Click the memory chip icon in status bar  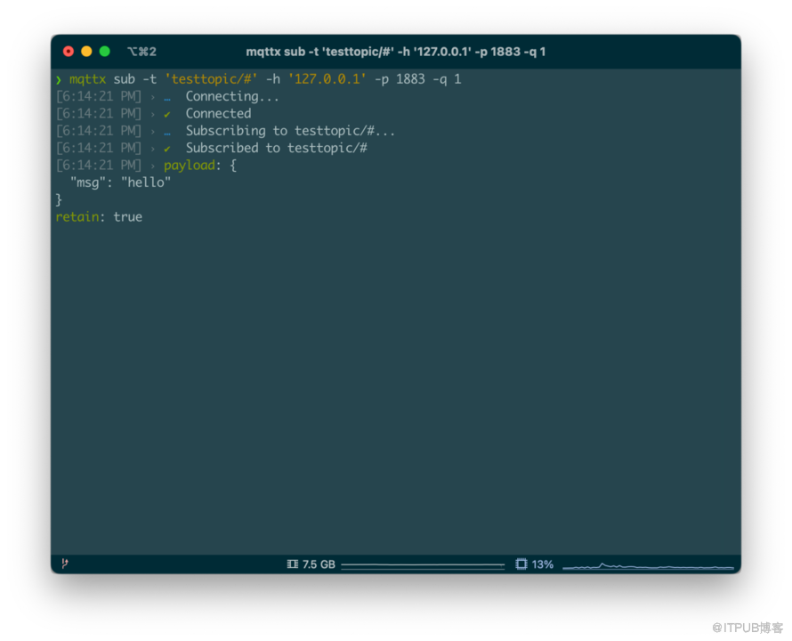tap(293, 564)
